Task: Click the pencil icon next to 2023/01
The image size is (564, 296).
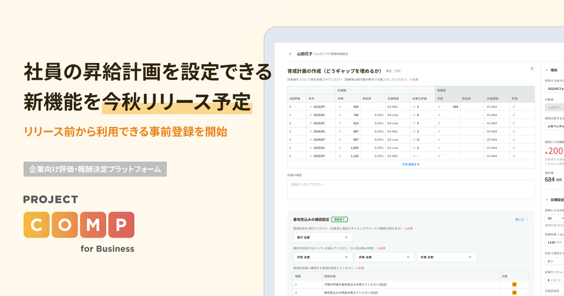Action: coord(311,115)
